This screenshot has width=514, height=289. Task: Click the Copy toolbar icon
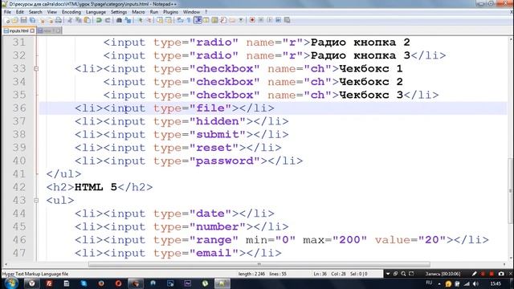coord(78,20)
